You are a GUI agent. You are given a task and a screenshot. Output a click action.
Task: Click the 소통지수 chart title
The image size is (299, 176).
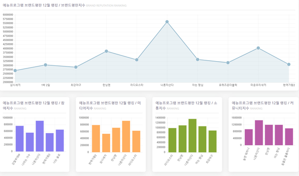[186, 106]
